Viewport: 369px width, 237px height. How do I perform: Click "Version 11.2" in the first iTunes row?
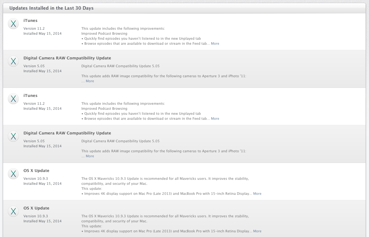[34, 28]
